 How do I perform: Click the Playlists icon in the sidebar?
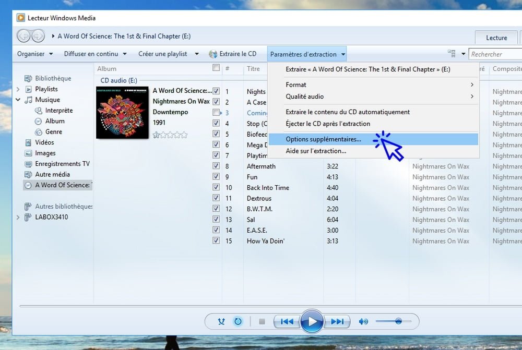pyautogui.click(x=29, y=89)
